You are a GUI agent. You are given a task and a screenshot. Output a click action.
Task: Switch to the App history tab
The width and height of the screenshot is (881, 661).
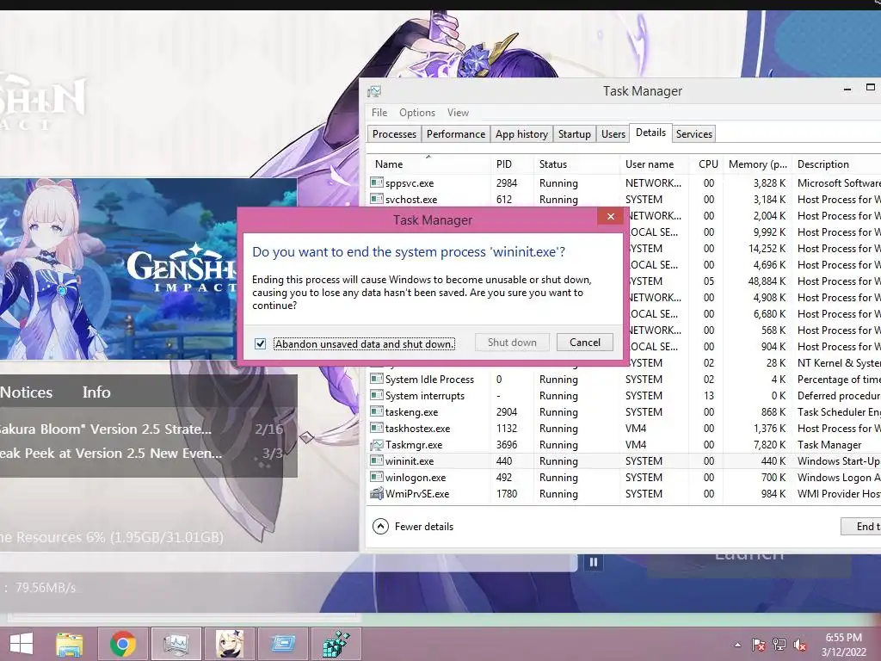[x=521, y=133]
